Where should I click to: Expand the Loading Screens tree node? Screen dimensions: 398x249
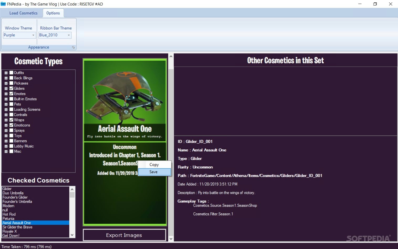pos(6,110)
